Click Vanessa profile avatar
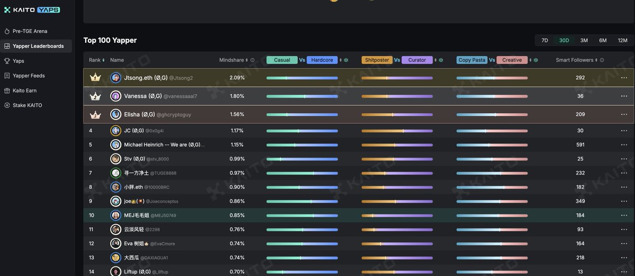 (115, 96)
